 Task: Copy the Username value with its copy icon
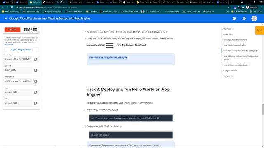pyautogui.click(x=35, y=59)
